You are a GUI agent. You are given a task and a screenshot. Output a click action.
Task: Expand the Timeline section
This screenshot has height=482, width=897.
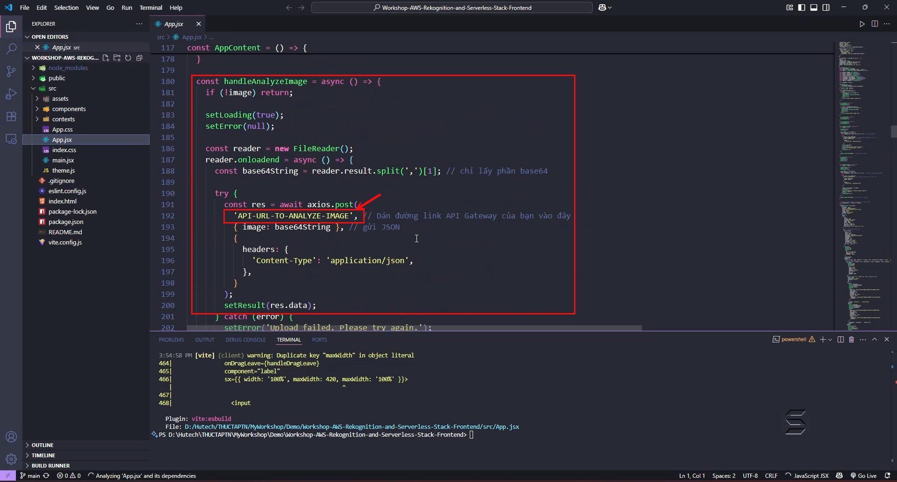click(86, 455)
